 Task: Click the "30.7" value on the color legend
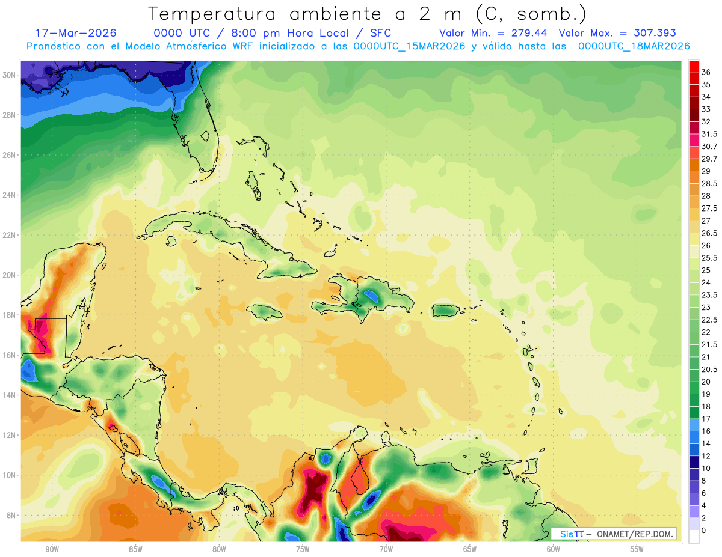click(x=709, y=147)
